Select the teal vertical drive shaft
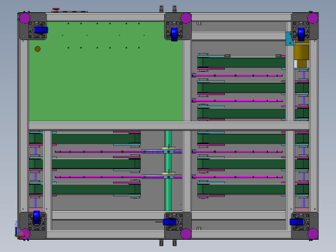Screen dimensions: 336x252 point(169,171)
